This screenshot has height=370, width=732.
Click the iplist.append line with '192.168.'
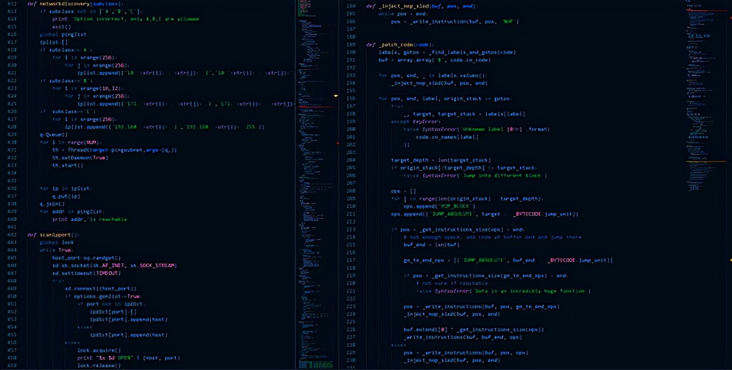[x=164, y=127]
